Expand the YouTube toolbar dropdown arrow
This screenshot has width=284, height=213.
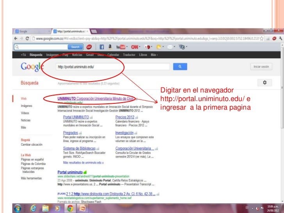click(x=127, y=47)
